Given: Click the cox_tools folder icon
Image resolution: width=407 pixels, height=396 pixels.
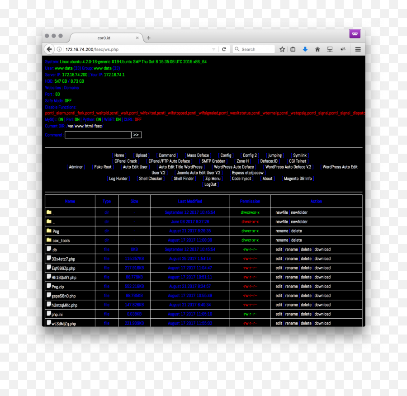Looking at the screenshot, I should coord(49,240).
